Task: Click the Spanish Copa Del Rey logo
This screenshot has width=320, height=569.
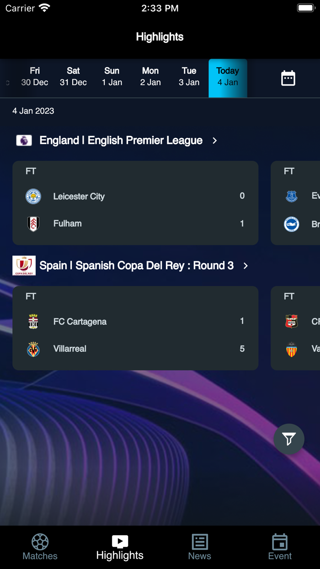Action: [24, 265]
